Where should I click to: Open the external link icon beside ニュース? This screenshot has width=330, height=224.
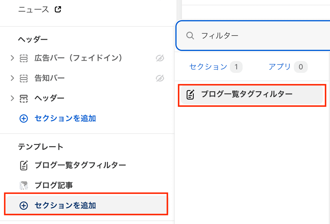click(58, 9)
